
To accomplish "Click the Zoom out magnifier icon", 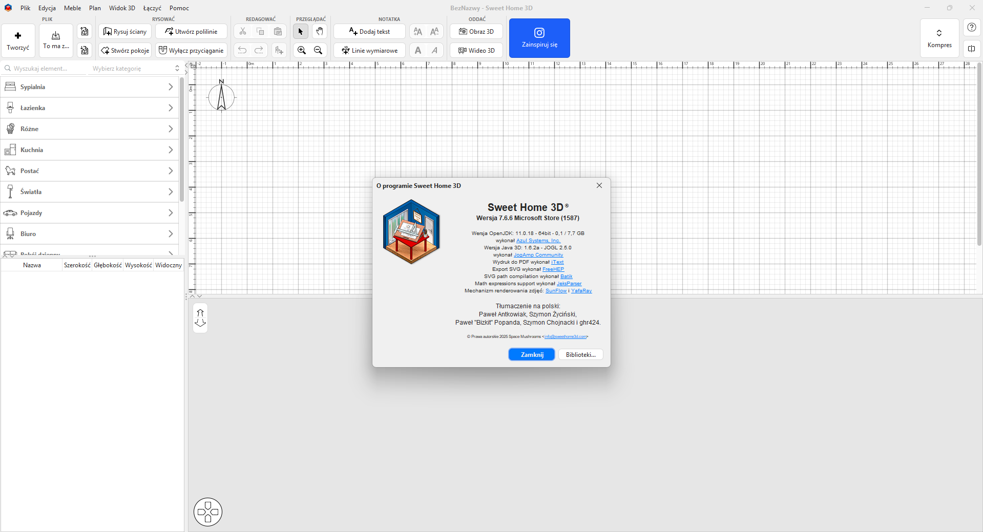I will [x=318, y=50].
